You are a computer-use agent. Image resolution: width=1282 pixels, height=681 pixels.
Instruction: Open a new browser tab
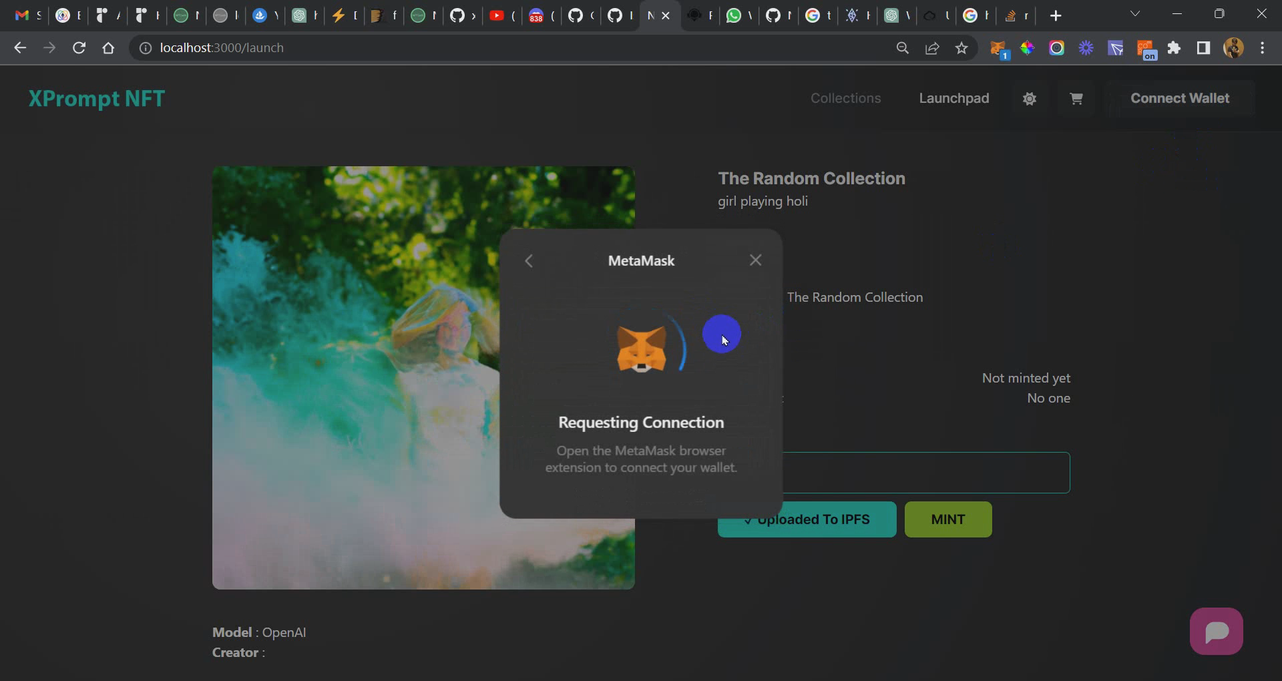(x=1056, y=15)
